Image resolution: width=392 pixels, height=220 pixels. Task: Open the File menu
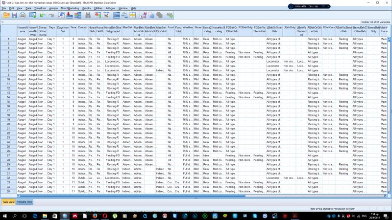[4, 8]
